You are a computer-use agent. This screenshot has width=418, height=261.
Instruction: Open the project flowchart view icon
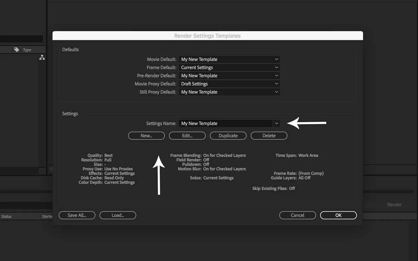[42, 58]
